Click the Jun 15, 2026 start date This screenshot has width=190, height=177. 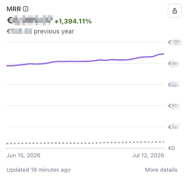tap(23, 155)
